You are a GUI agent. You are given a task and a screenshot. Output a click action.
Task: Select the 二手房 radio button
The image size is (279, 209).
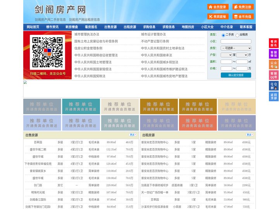[223, 35]
